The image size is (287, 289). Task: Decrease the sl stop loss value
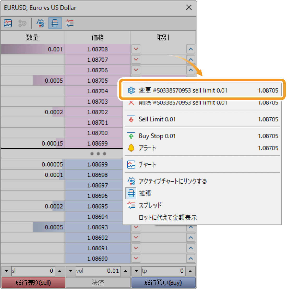point(7,271)
